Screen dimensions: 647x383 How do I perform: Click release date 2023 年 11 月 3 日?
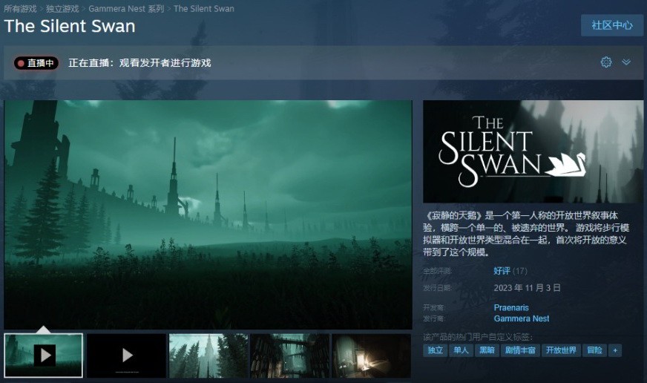(527, 288)
